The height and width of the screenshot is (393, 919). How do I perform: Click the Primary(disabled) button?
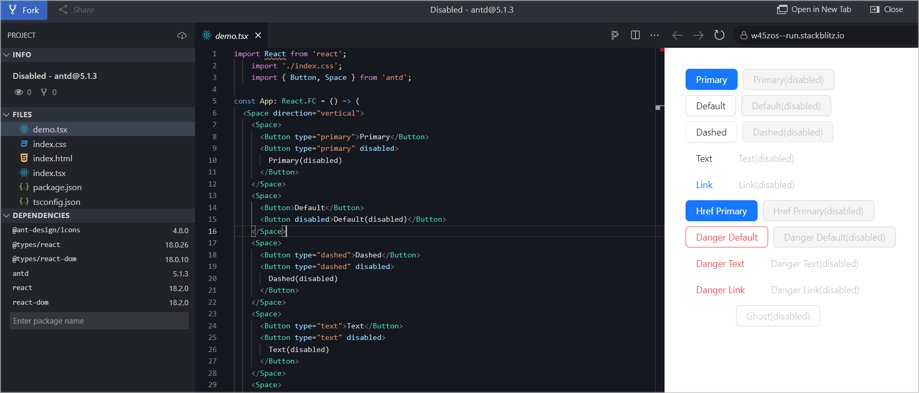[789, 80]
